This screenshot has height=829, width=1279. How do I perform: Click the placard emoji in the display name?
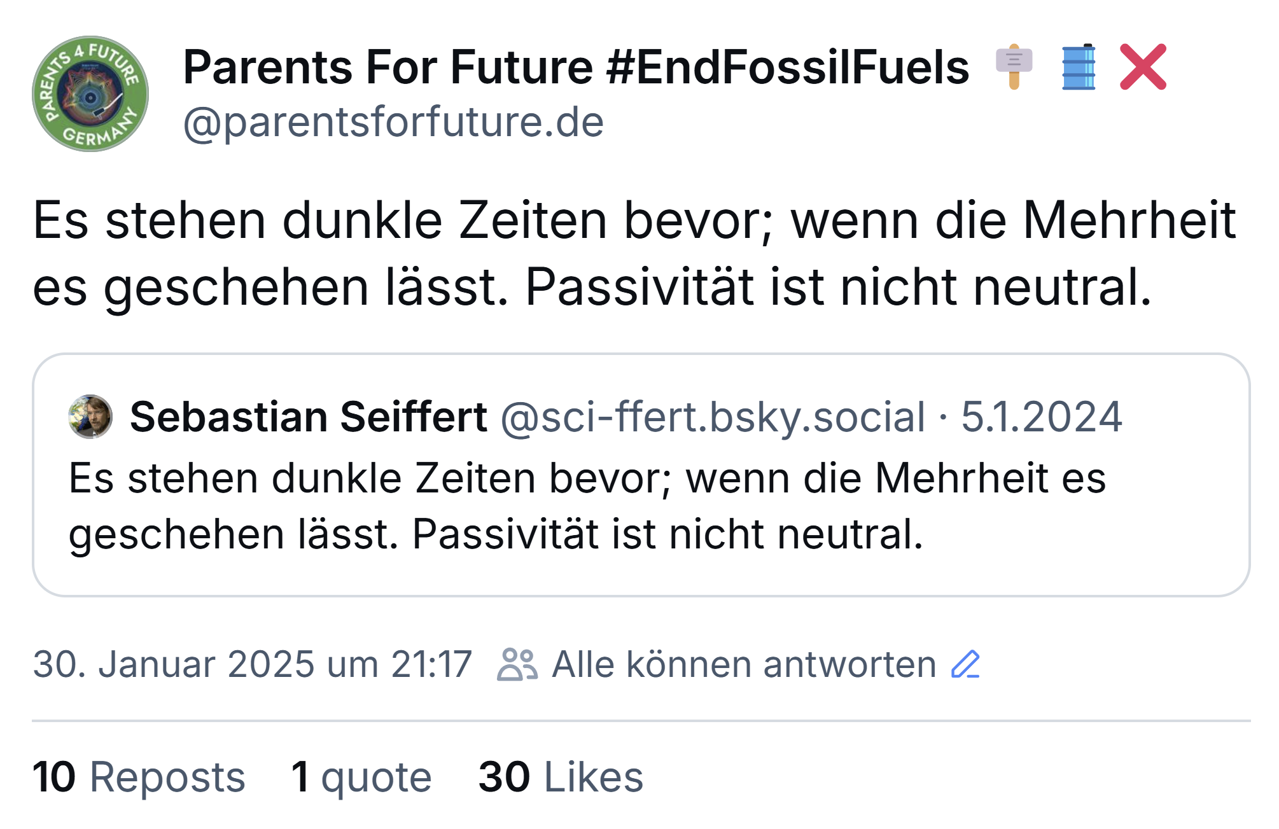1014,67
